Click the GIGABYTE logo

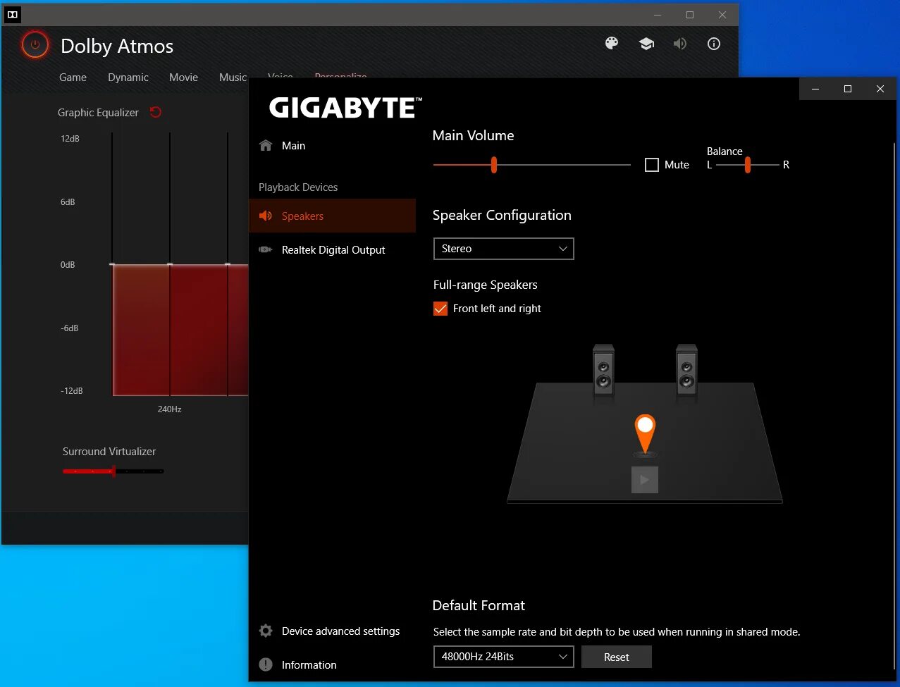345,108
